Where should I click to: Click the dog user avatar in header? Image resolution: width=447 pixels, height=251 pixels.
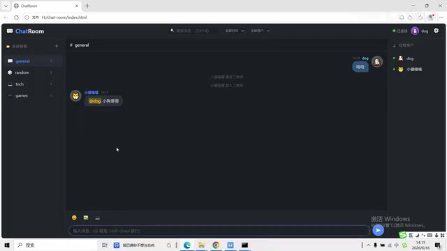[x=415, y=31]
